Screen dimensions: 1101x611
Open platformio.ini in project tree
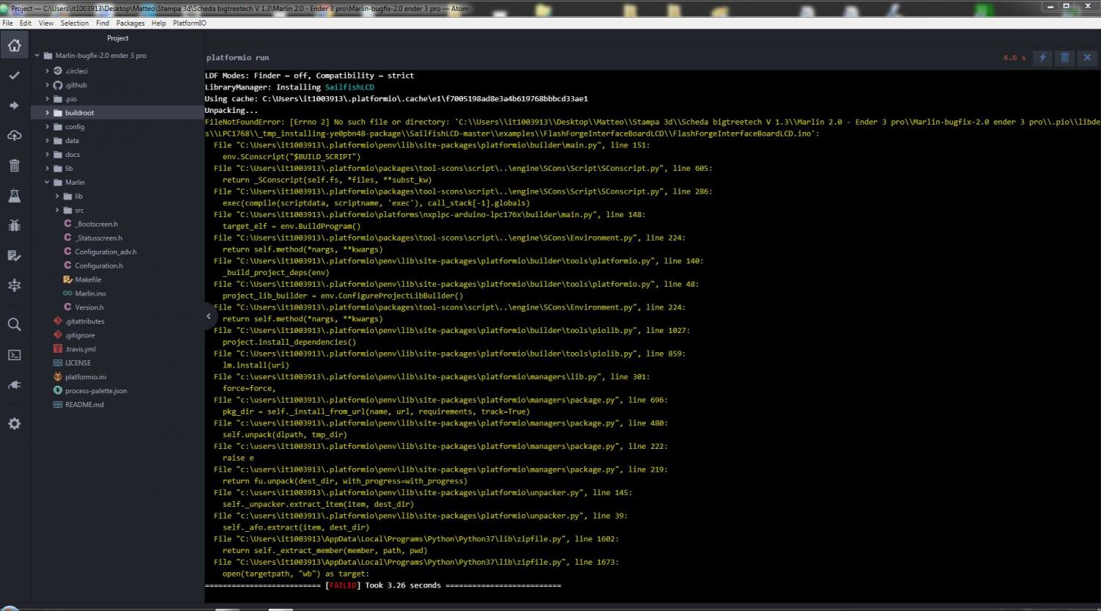[x=85, y=377]
